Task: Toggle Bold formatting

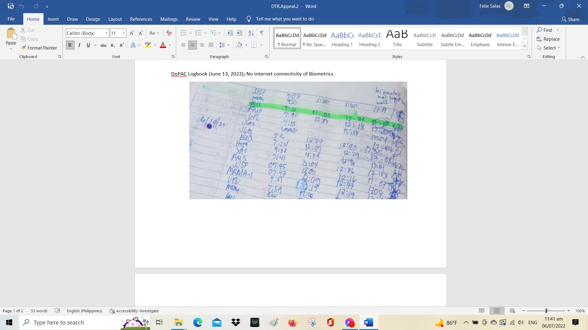Action: (x=70, y=45)
